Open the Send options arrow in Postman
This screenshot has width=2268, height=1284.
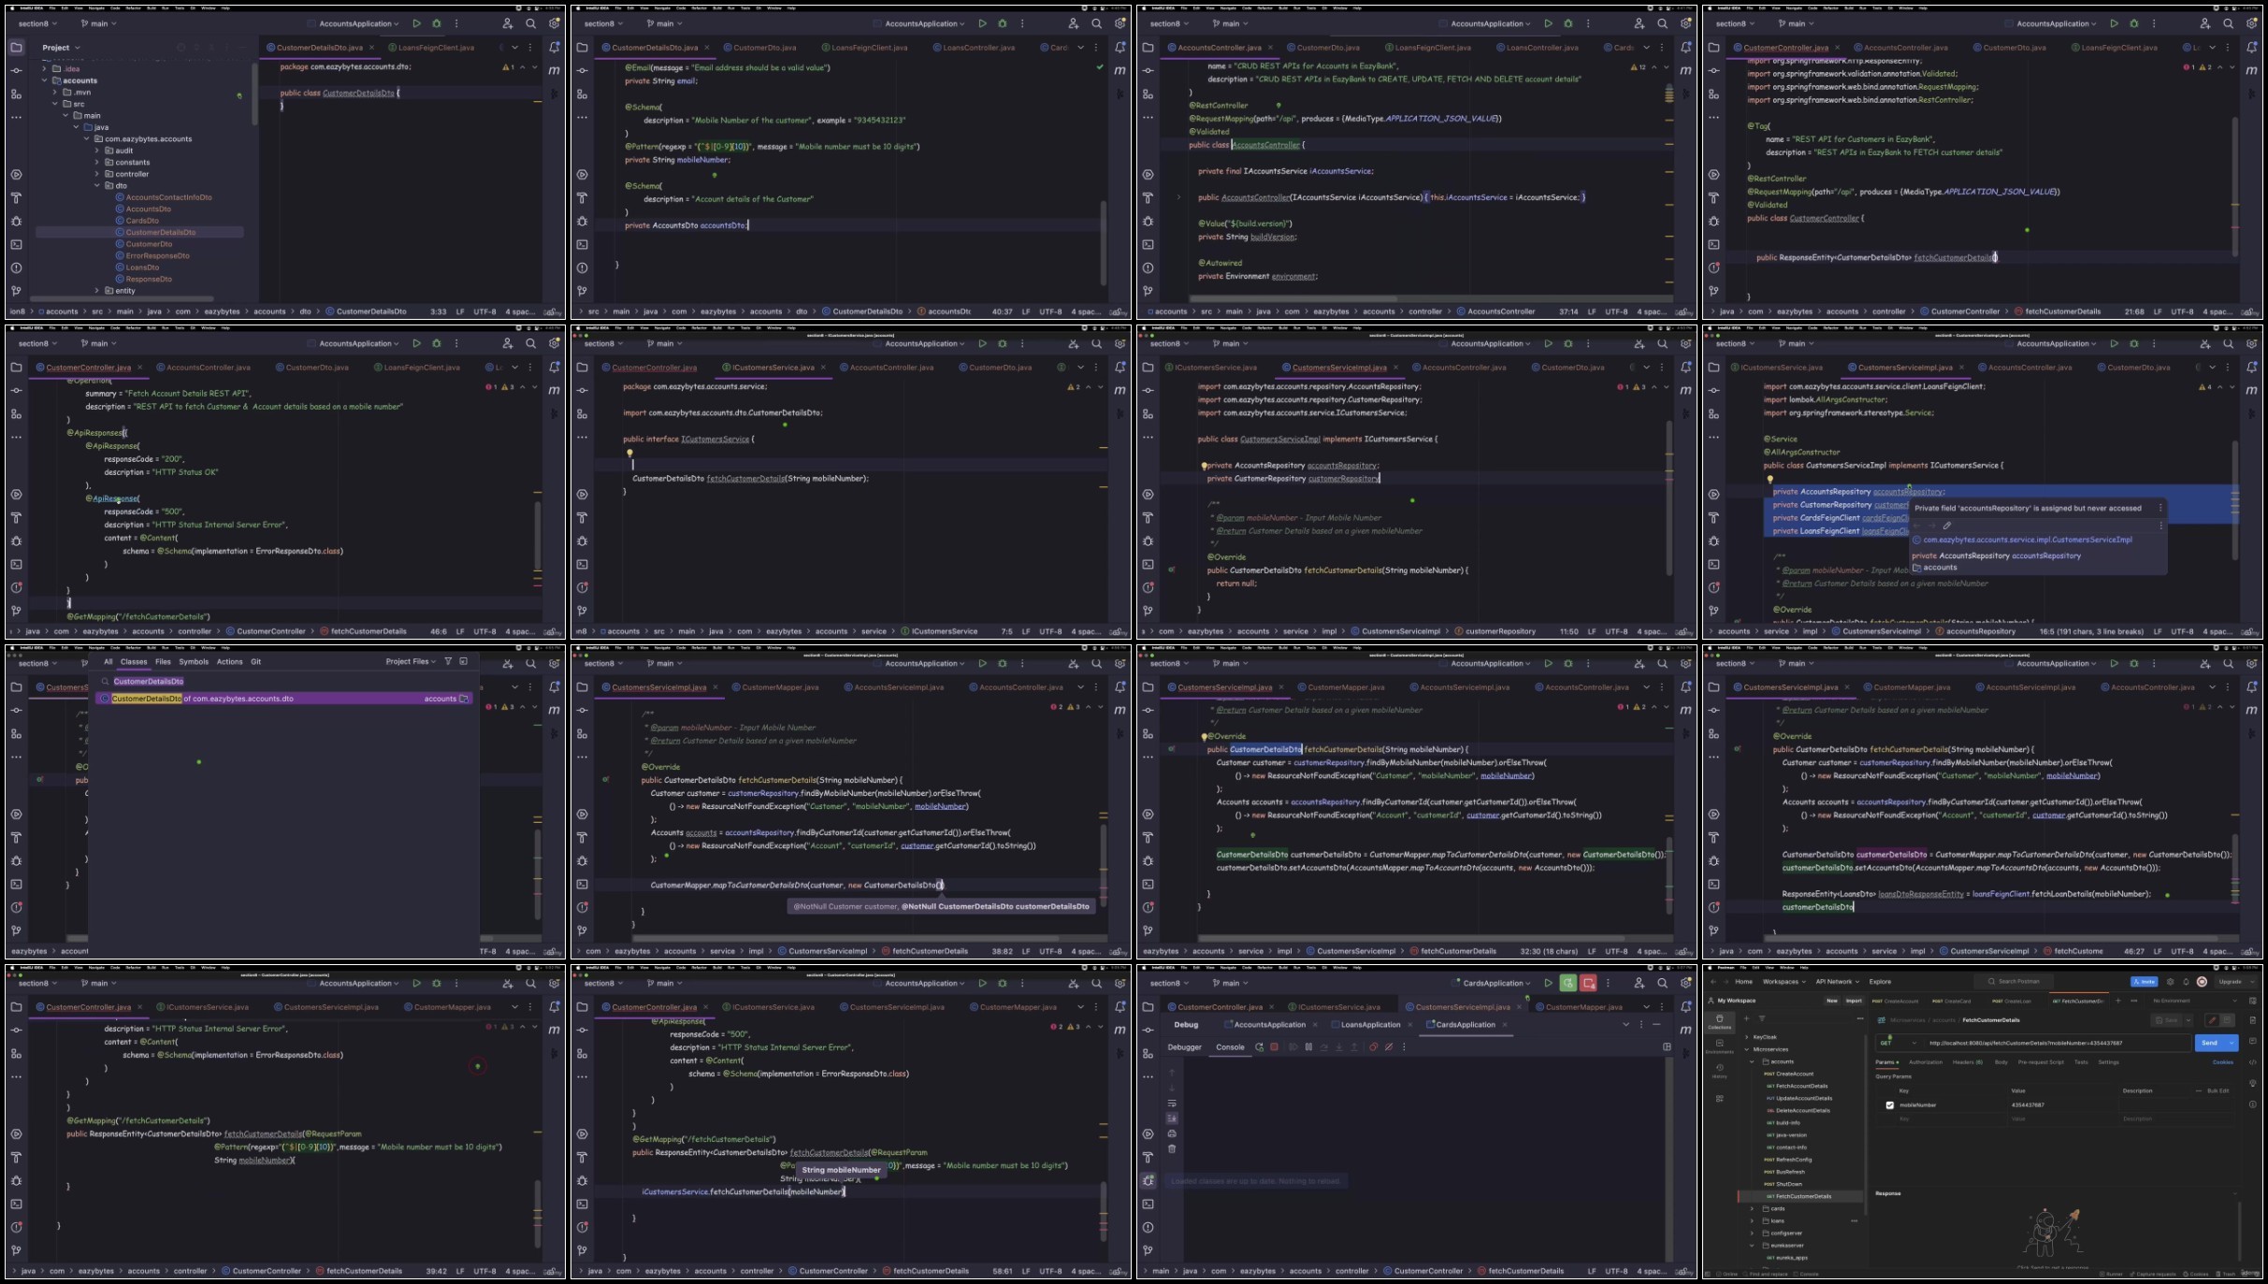click(x=2232, y=1043)
